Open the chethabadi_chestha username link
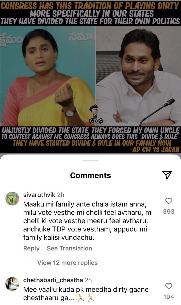Screen dimensions: 181x305 tap(53, 280)
